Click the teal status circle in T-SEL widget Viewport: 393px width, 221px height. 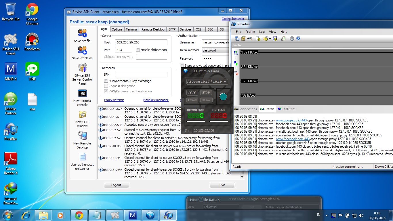coord(223,97)
